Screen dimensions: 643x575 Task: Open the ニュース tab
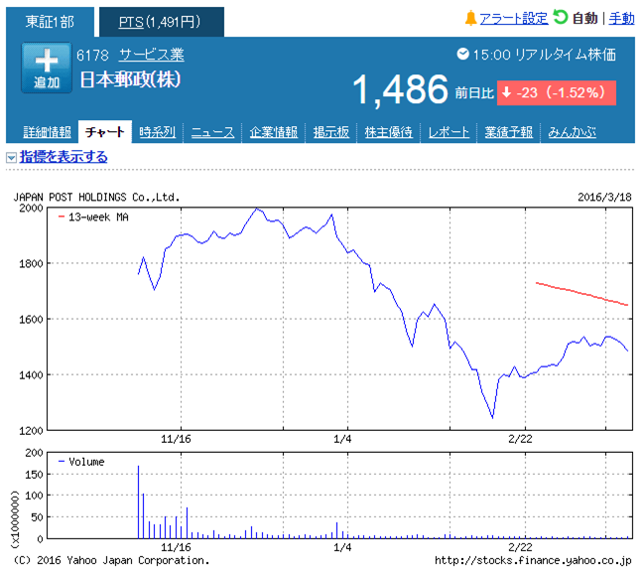point(212,132)
